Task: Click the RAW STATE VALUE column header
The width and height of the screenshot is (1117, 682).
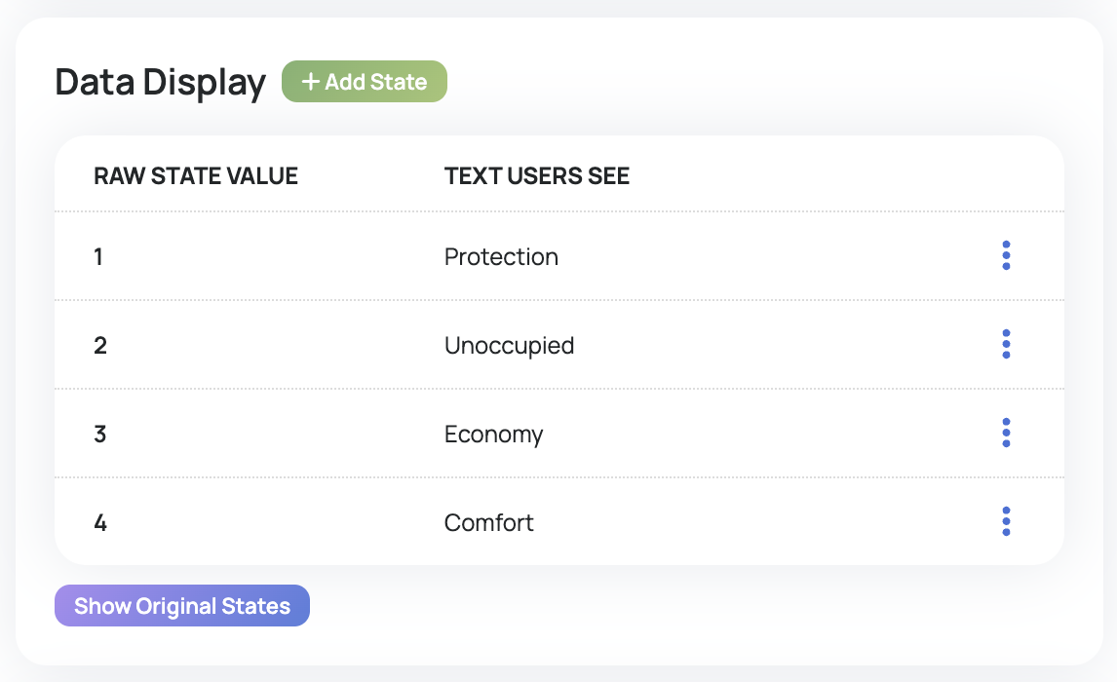Action: pos(196,176)
